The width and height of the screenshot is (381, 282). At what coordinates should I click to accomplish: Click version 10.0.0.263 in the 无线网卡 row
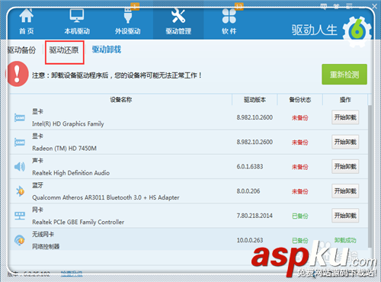tap(250, 240)
